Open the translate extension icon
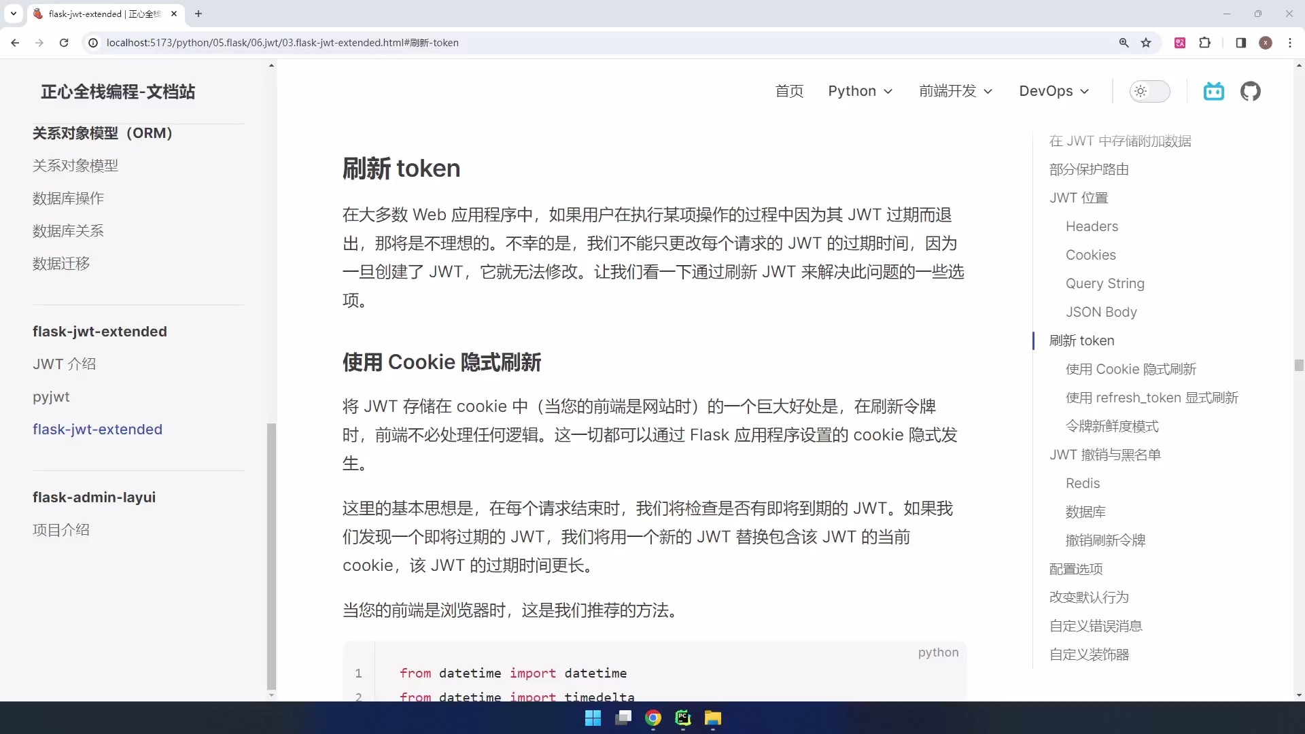1305x734 pixels. (x=1181, y=42)
